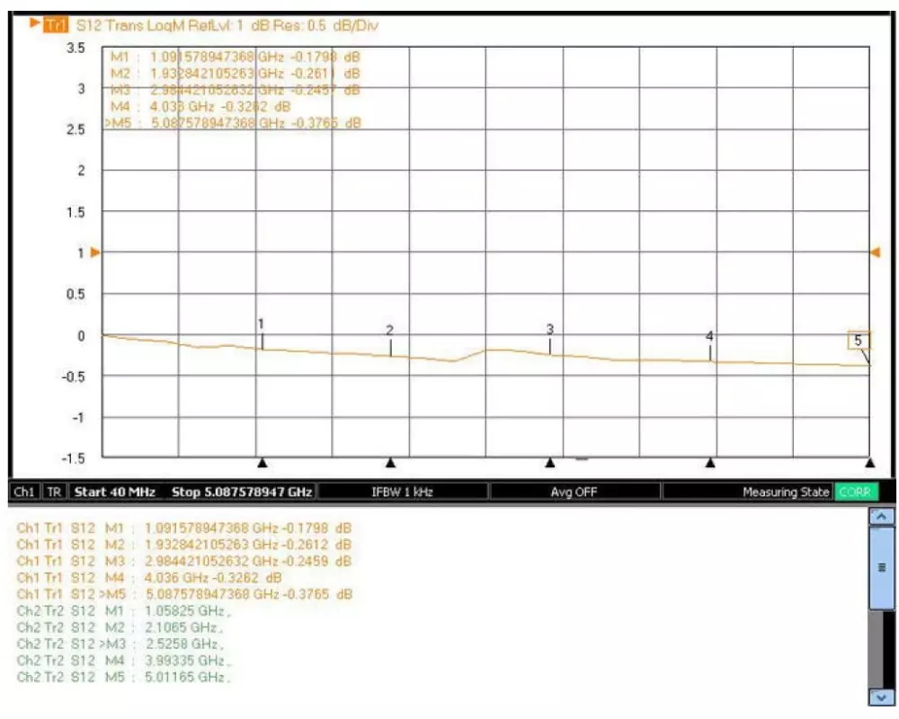Select the Ch2 Tr2 M3 2.5258 GHz row
The width and height of the screenshot is (899, 719).
[x=121, y=644]
